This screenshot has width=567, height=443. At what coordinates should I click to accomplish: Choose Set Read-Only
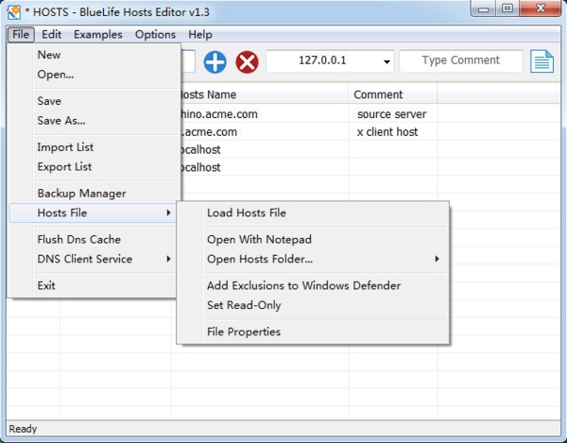coord(313,305)
